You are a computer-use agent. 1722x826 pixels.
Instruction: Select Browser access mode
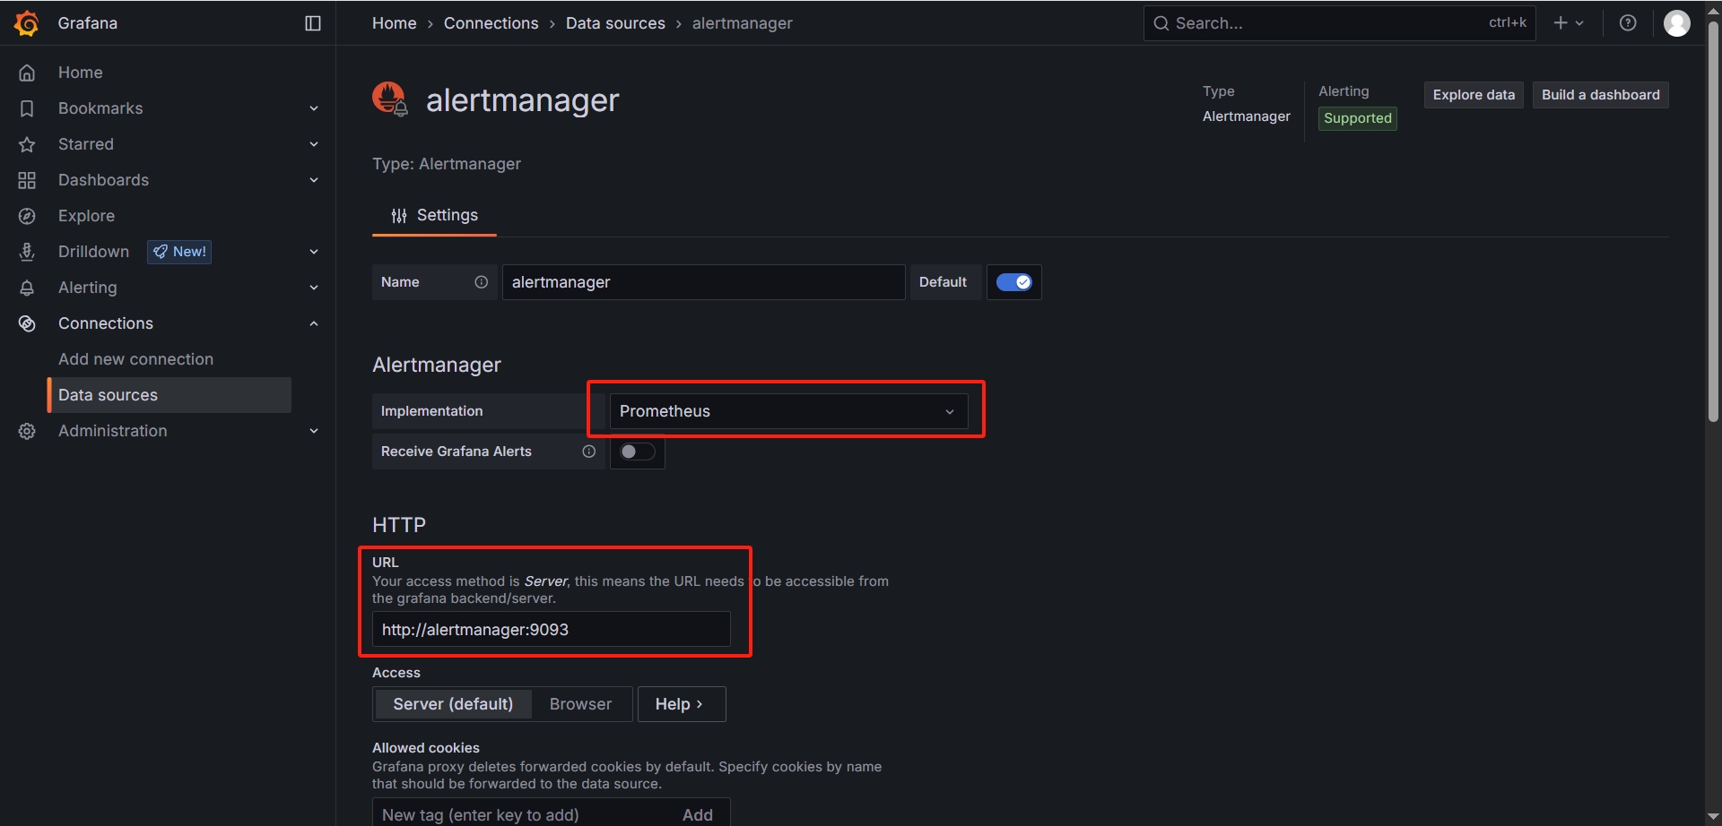[580, 704]
